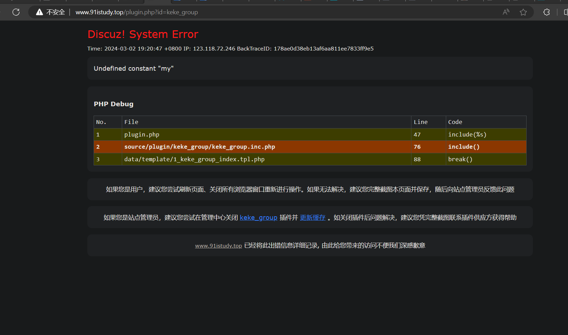Click the File column header

click(x=131, y=122)
